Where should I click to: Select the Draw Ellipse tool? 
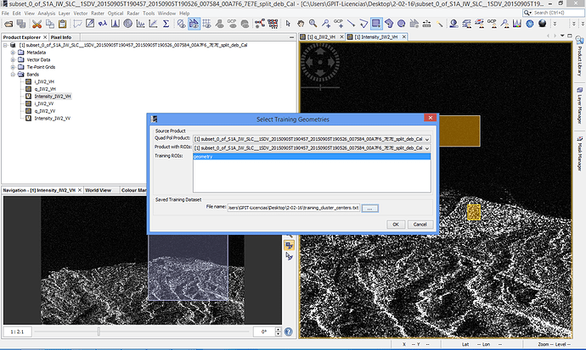402,24
